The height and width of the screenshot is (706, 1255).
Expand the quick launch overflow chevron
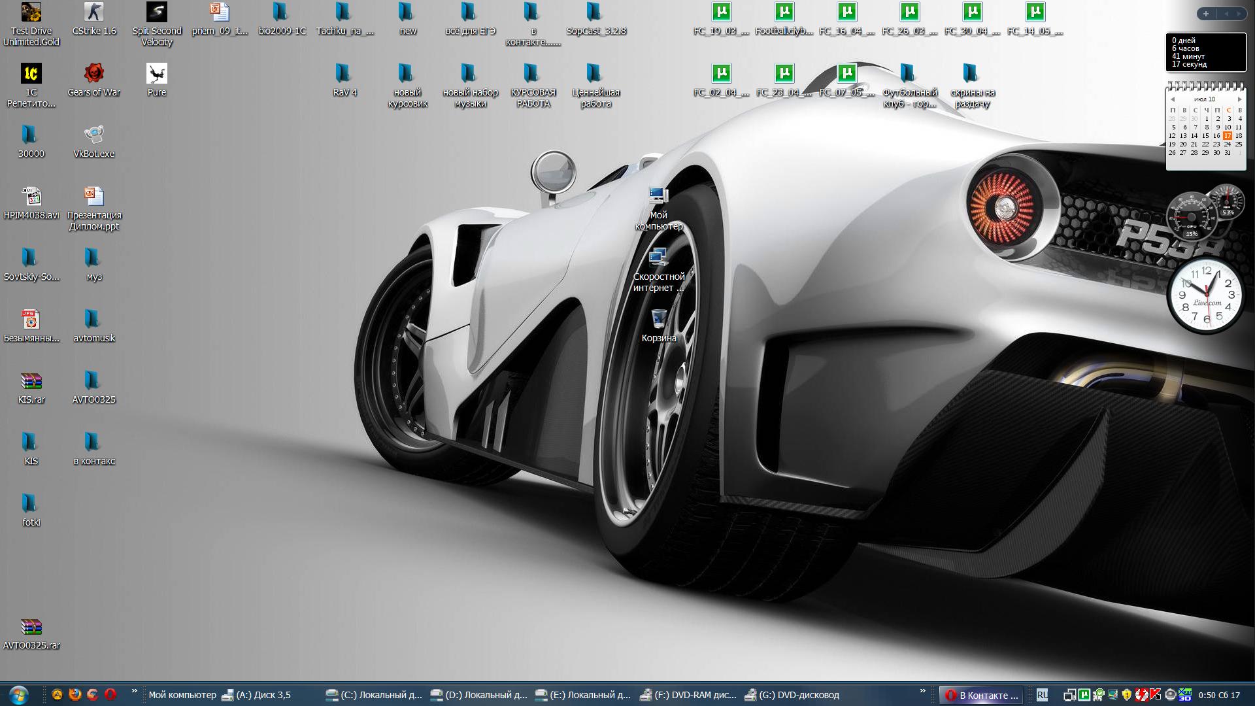135,691
